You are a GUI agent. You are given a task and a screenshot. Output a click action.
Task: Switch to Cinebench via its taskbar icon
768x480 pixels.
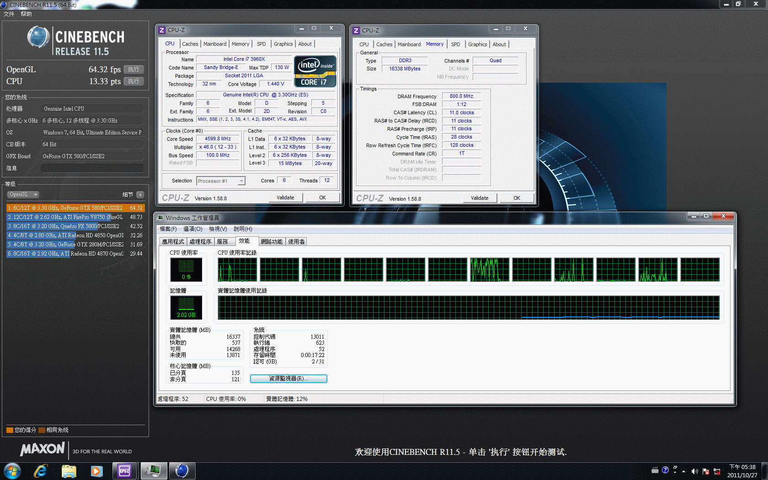click(x=182, y=471)
